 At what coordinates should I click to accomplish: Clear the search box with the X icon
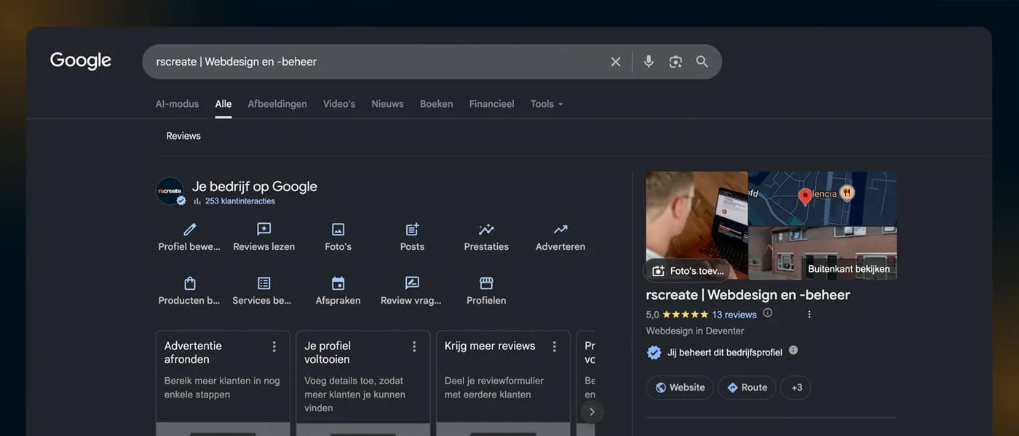(x=616, y=62)
